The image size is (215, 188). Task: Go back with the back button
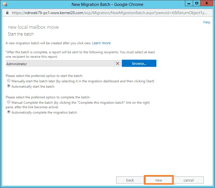(x=130, y=180)
